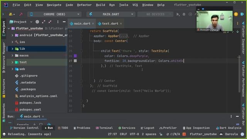Image resolution: width=247 pixels, height=139 pixels.
Task: Click the Run play icon in toolbar
Action: 178,14
